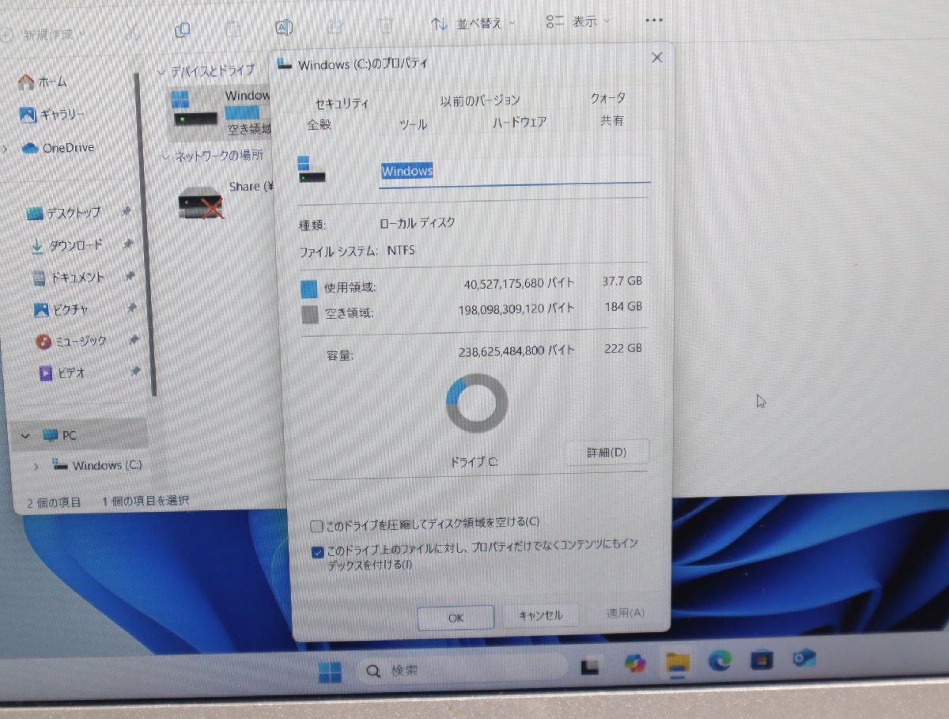Click the delete trash icon in Explorer toolbar

(x=385, y=25)
